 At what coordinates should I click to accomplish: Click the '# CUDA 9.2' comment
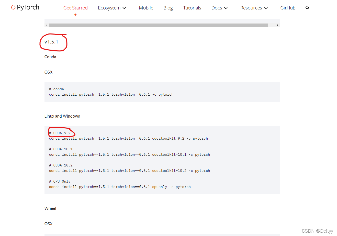(60, 133)
